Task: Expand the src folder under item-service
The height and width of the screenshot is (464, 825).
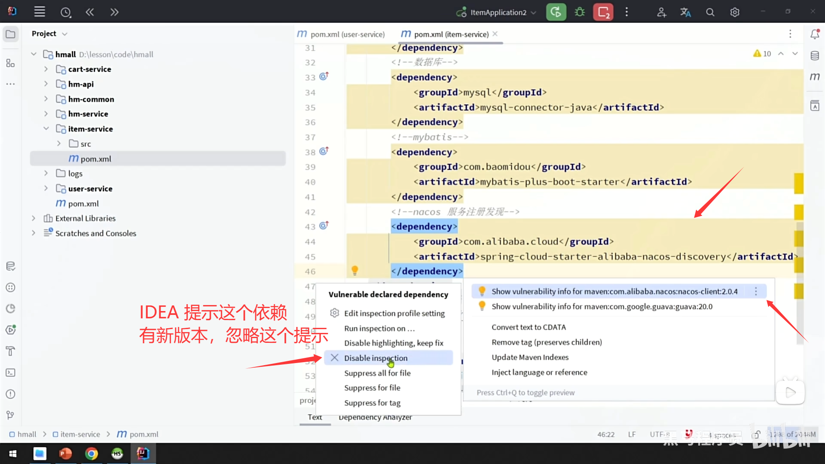Action: coord(60,143)
